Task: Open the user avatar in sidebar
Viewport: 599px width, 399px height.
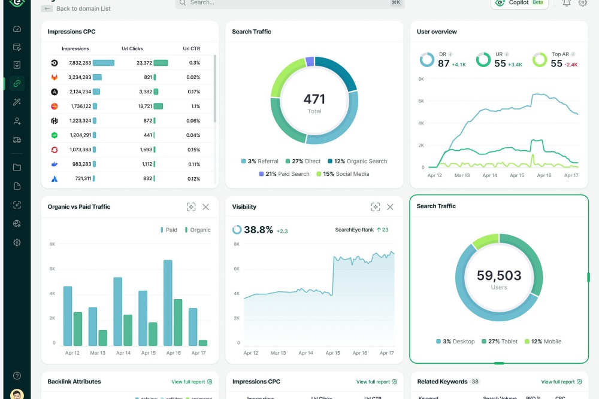Action: point(17,394)
